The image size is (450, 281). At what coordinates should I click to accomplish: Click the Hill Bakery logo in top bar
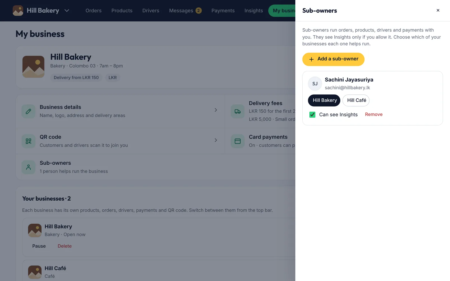pos(18,11)
